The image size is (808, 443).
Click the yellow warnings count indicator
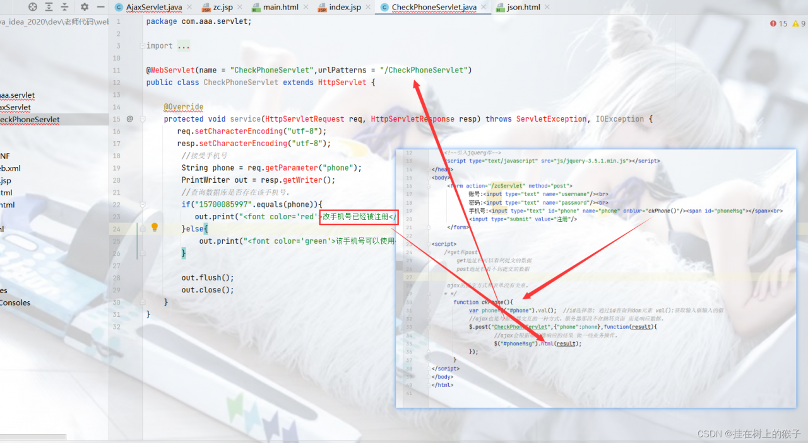coord(797,23)
